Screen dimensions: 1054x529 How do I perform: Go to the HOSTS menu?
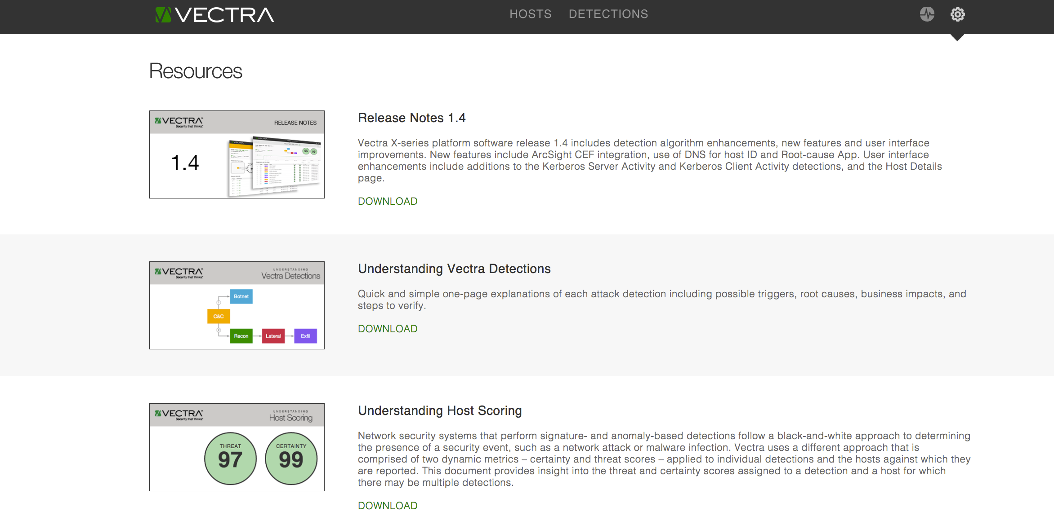click(x=530, y=14)
